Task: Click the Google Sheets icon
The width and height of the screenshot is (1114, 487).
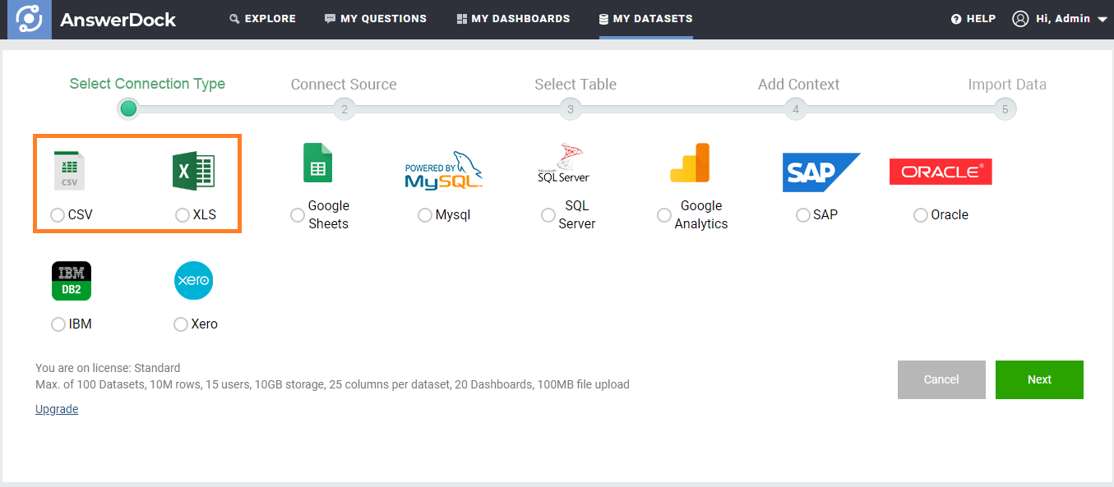Action: pyautogui.click(x=318, y=163)
